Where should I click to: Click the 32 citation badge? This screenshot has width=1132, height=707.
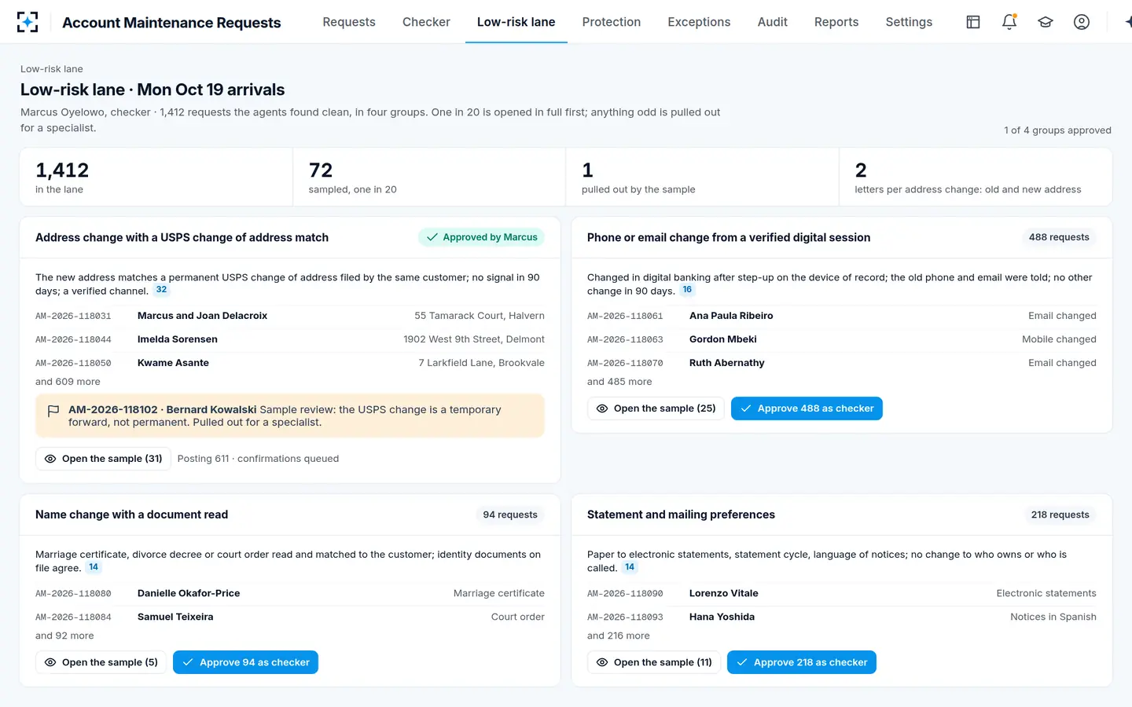161,290
